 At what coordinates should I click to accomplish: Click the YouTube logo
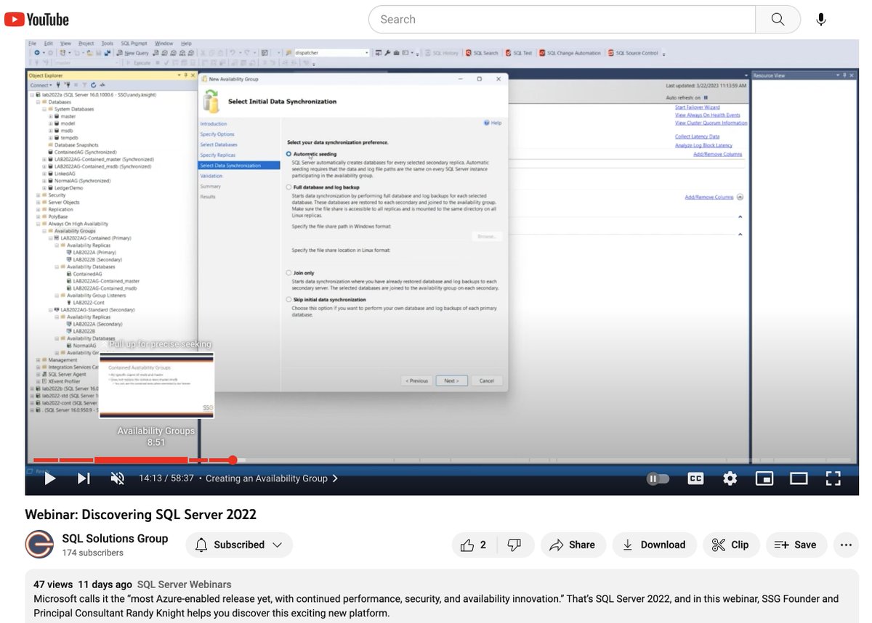coord(37,20)
